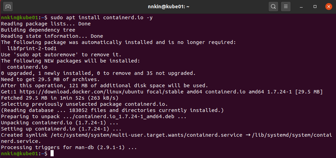Minimize the terminal window
Screen dimensions: 336x158
point(301,7)
